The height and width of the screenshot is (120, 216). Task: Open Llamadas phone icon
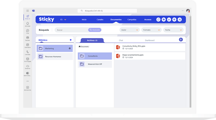tap(28, 53)
